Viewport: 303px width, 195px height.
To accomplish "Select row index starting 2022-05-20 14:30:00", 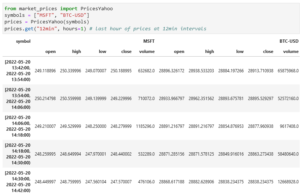I will click(18, 182).
